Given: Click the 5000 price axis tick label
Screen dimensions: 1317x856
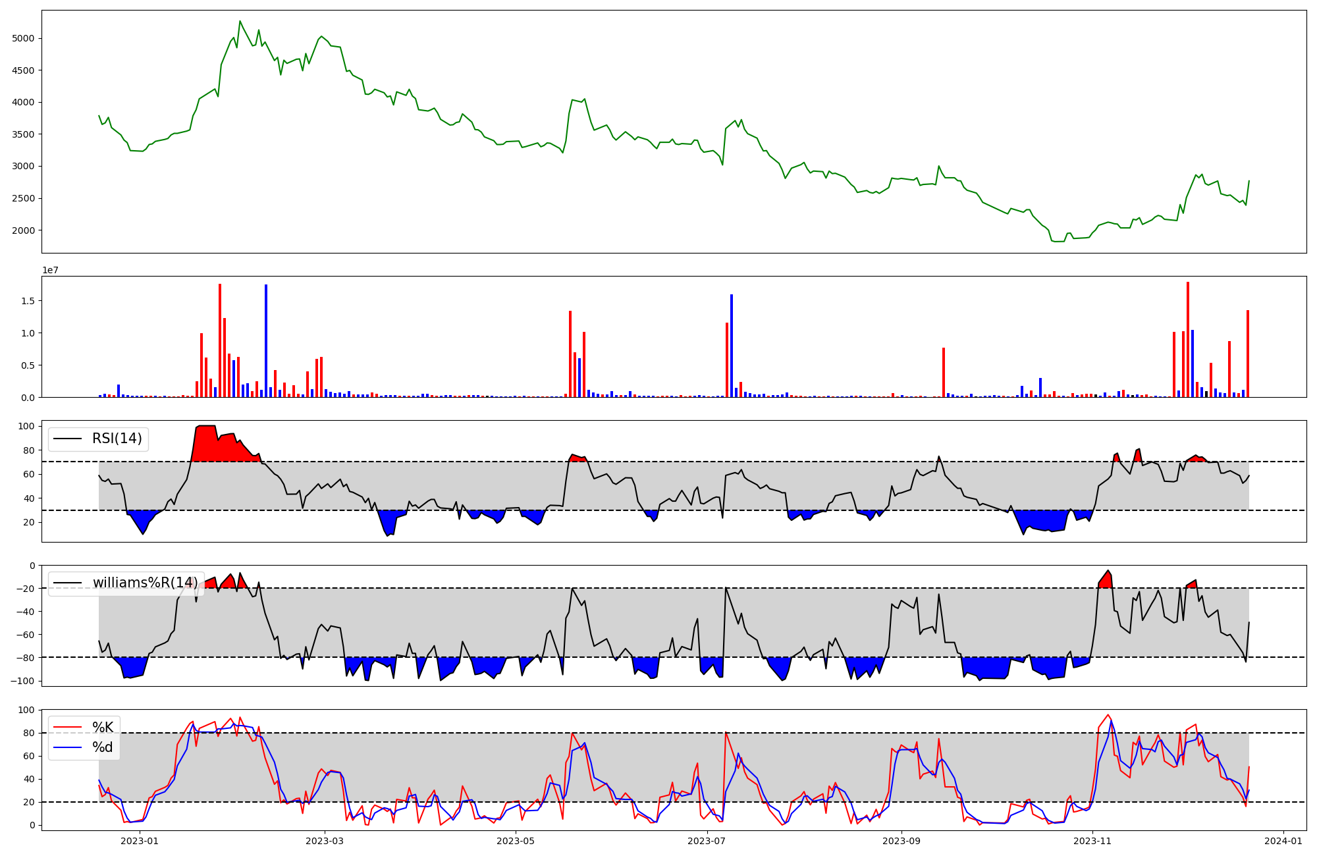Looking at the screenshot, I should [24, 38].
